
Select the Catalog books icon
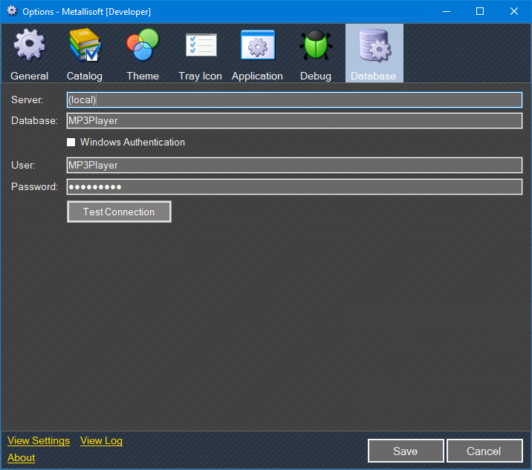pos(85,46)
